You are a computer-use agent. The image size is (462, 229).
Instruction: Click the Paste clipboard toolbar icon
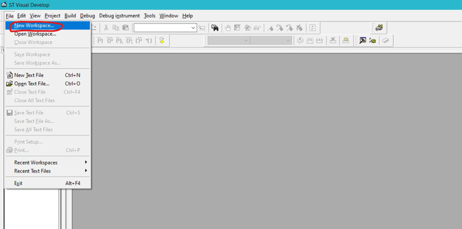(x=126, y=28)
